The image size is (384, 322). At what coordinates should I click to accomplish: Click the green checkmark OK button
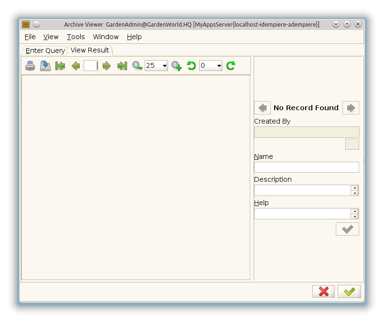(349, 291)
